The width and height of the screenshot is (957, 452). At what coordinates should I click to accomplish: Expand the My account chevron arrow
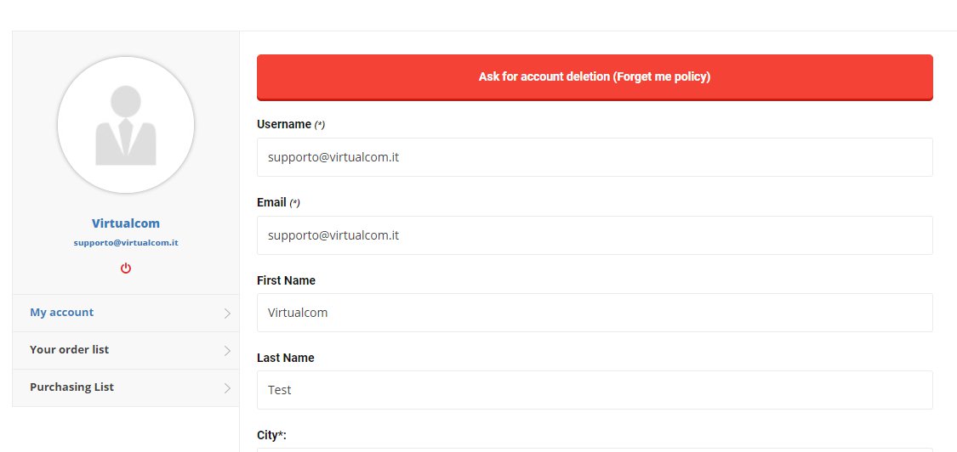(227, 314)
